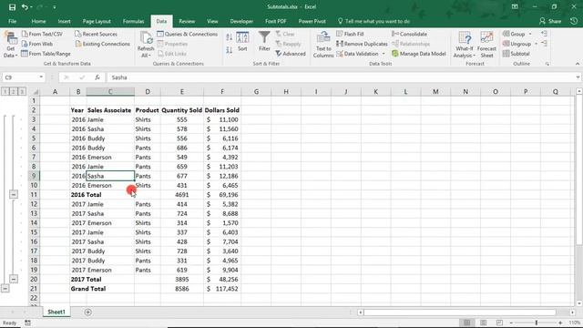Select From Table/Range
This screenshot has width=583, height=328.
coord(46,54)
